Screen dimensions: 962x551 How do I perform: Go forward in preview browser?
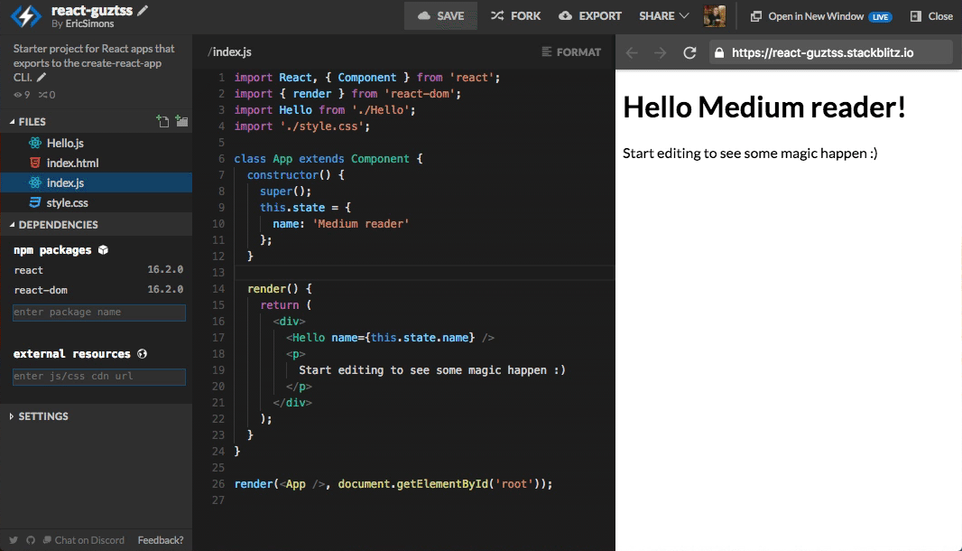click(661, 52)
